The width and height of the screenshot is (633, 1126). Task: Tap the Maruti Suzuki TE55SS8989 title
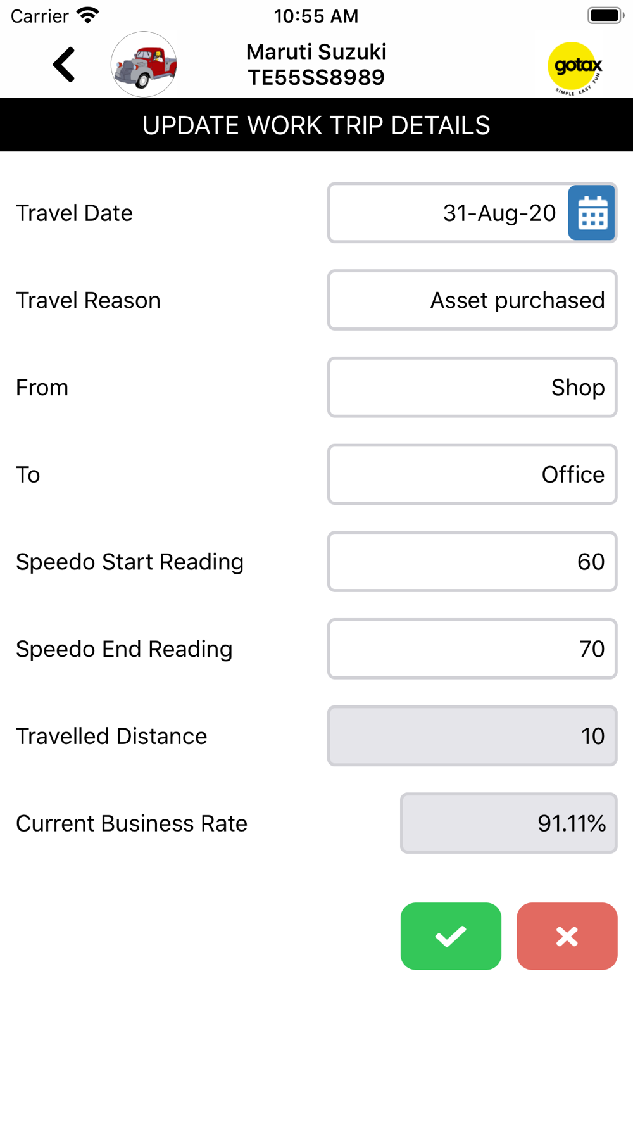click(x=316, y=65)
